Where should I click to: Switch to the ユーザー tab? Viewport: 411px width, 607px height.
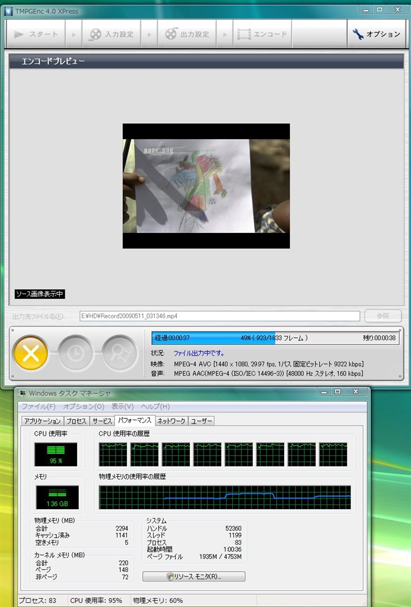pos(202,421)
